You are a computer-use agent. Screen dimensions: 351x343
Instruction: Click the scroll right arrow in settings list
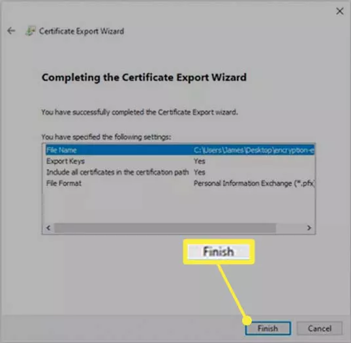tap(309, 228)
